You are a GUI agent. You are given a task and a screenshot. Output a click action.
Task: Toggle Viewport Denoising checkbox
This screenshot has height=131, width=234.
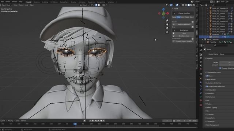[220, 68]
